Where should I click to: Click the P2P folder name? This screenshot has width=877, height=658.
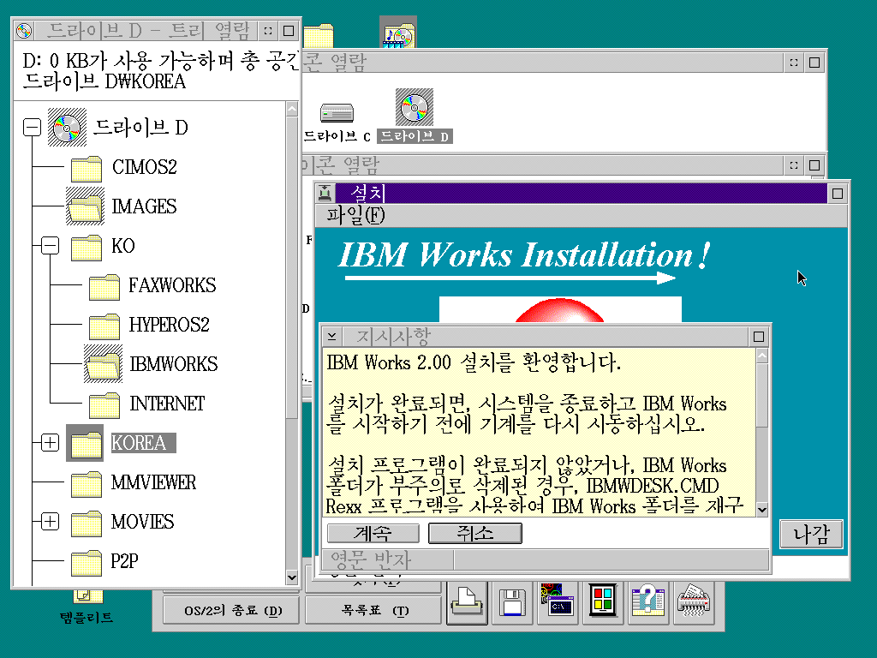click(124, 561)
